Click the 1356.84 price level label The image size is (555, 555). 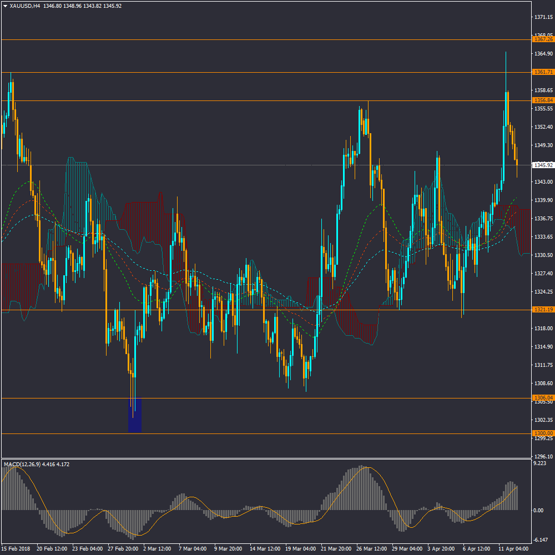(x=543, y=100)
